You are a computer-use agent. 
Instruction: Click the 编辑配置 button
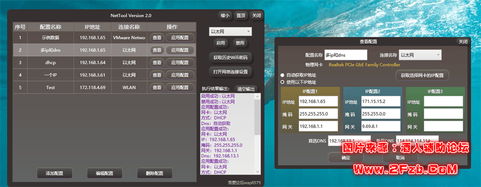[104, 173]
